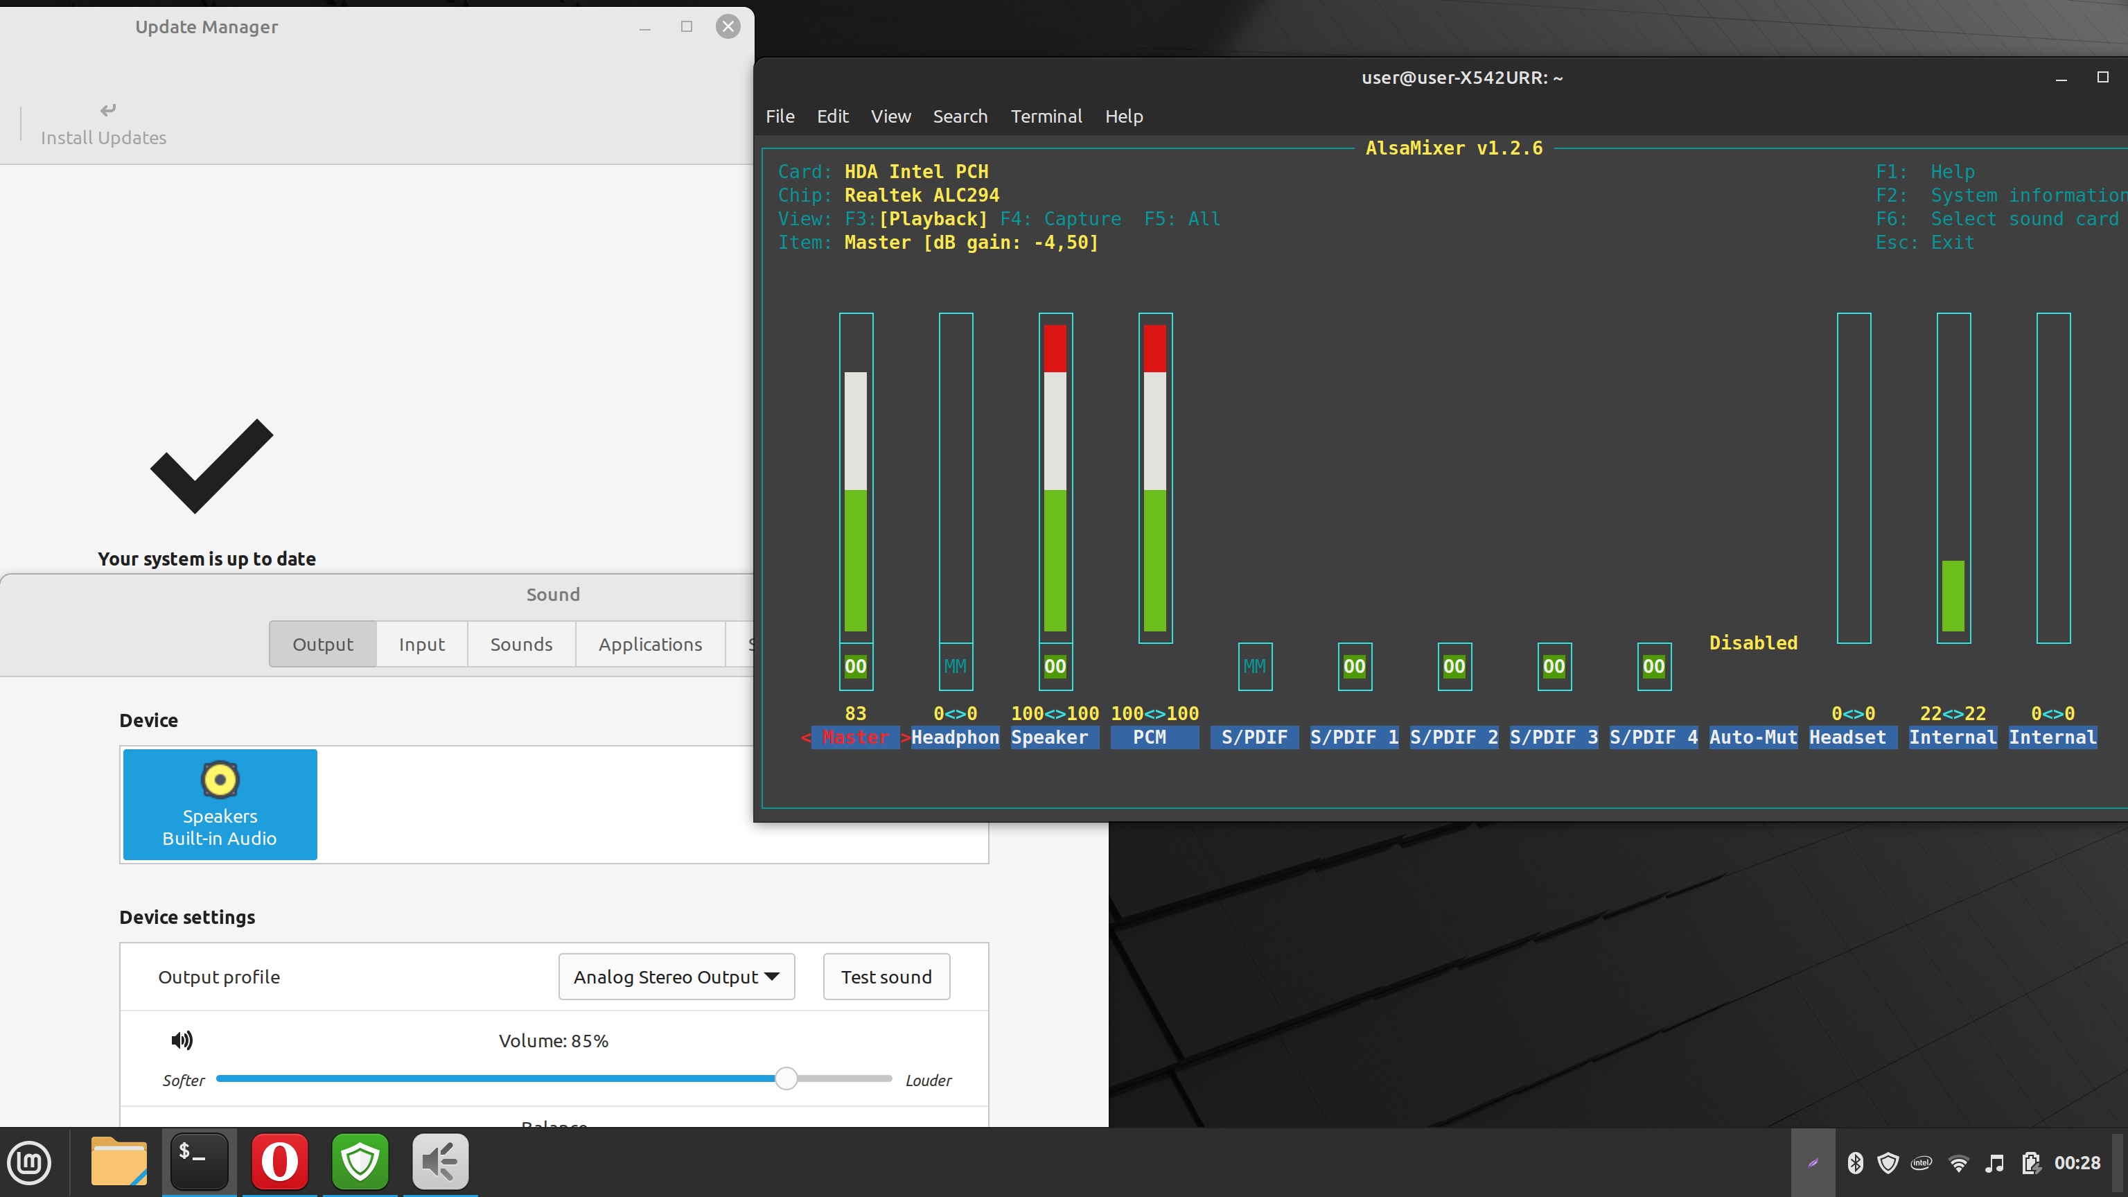
Task: Maximize the terminal window
Action: point(2103,77)
